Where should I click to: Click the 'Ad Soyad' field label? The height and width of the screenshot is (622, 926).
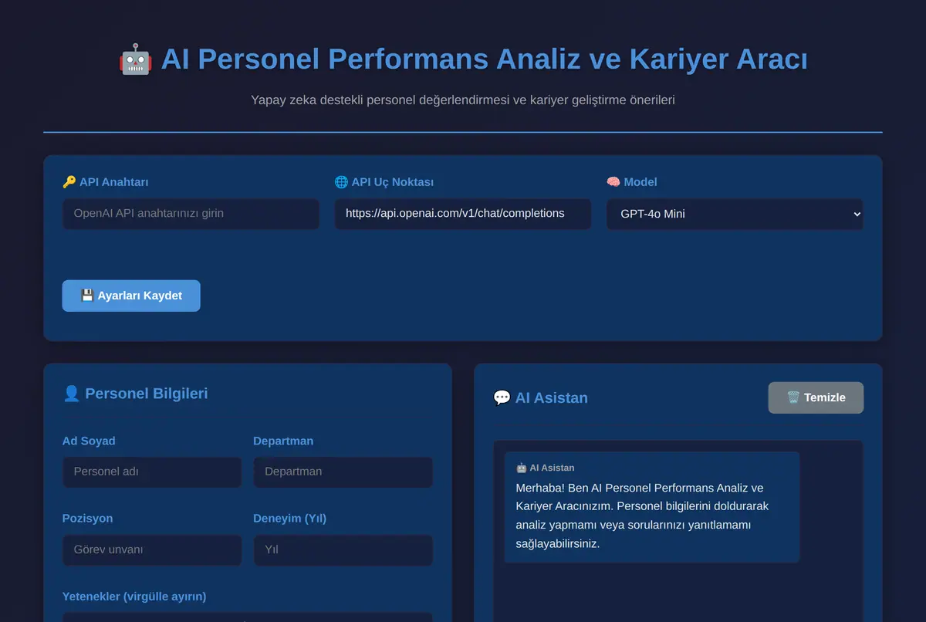tap(89, 441)
